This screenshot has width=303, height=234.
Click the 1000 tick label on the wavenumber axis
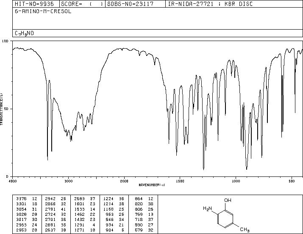coord(236,181)
